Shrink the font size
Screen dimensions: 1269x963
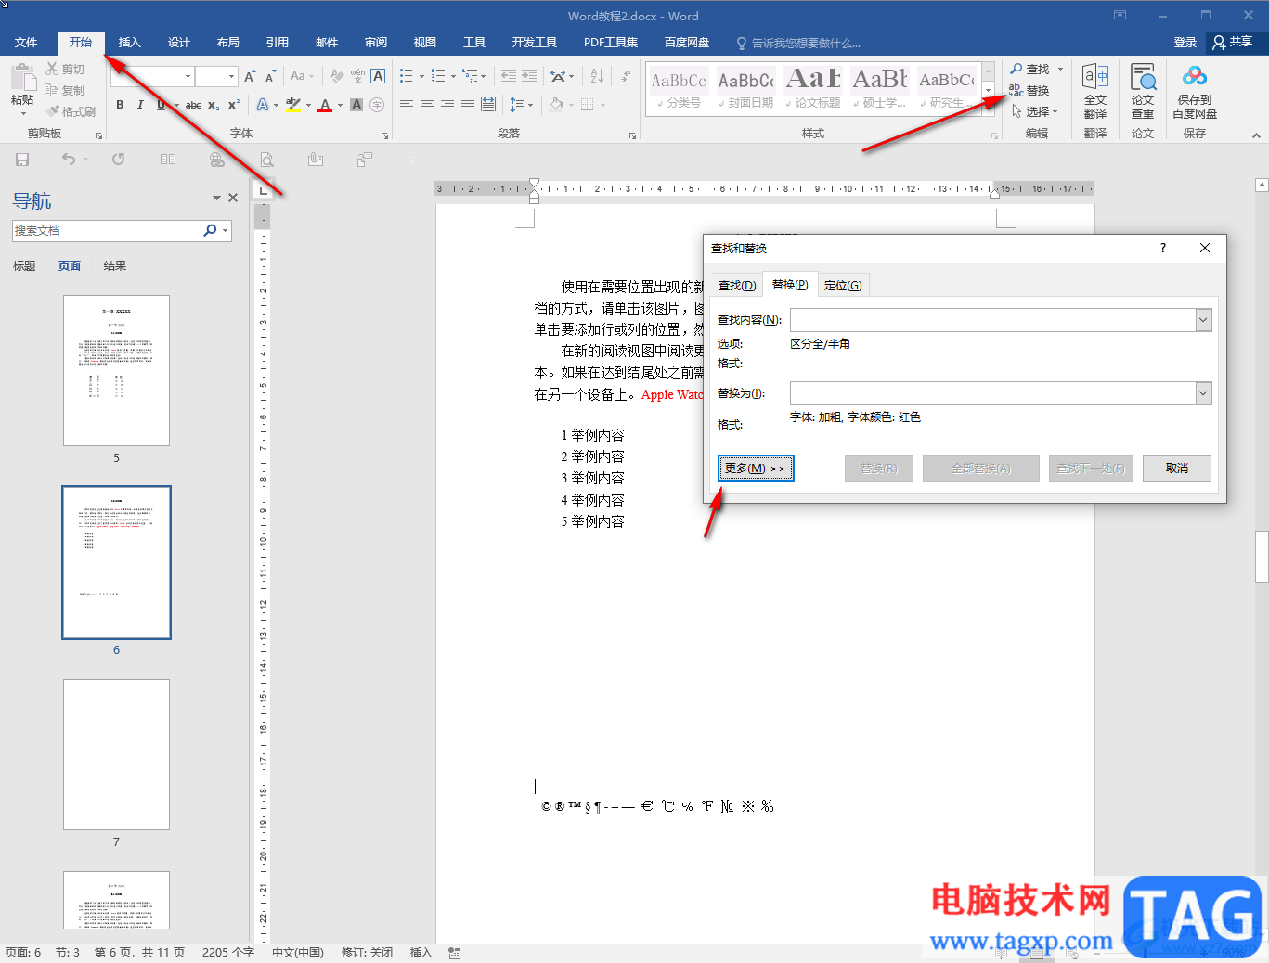point(270,77)
